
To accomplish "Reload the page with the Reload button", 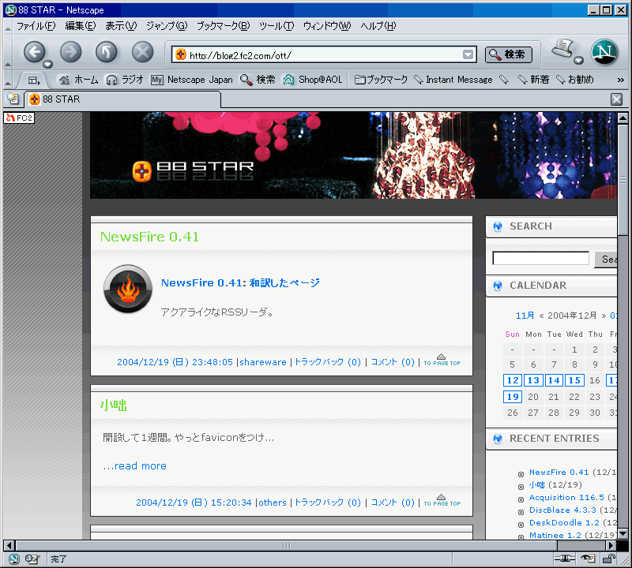I will [x=107, y=52].
